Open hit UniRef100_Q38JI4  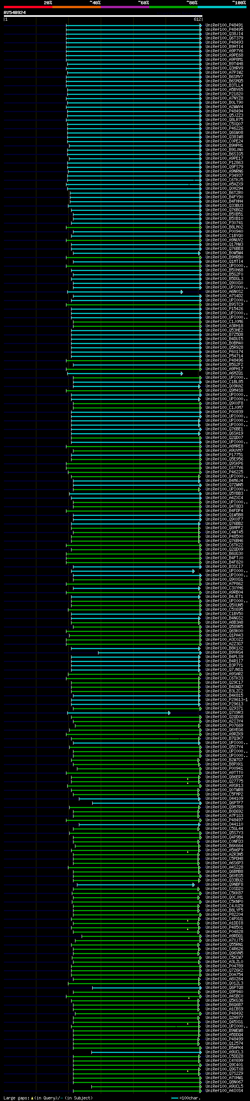tap(224, 34)
